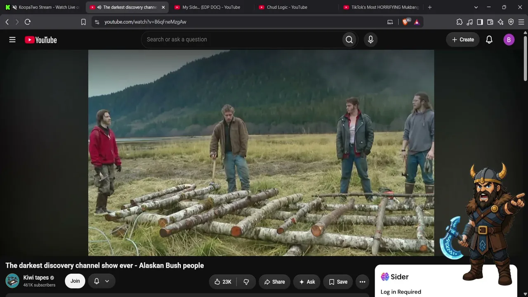View site information icon in address bar
The width and height of the screenshot is (528, 297).
[x=97, y=22]
